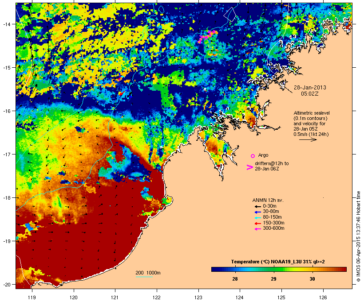The height and width of the screenshot is (301, 364).
Task: Click the latitude axis label '-18'
Action: (6, 198)
